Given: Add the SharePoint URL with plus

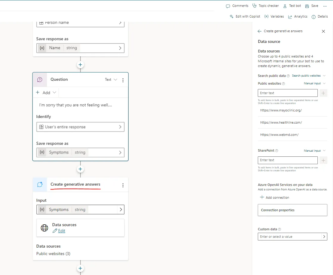Looking at the screenshot, I should [323, 160].
